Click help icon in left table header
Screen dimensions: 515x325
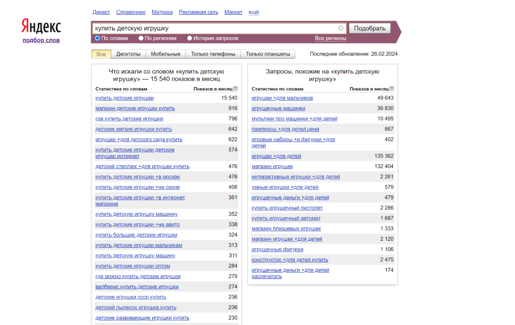(x=236, y=89)
